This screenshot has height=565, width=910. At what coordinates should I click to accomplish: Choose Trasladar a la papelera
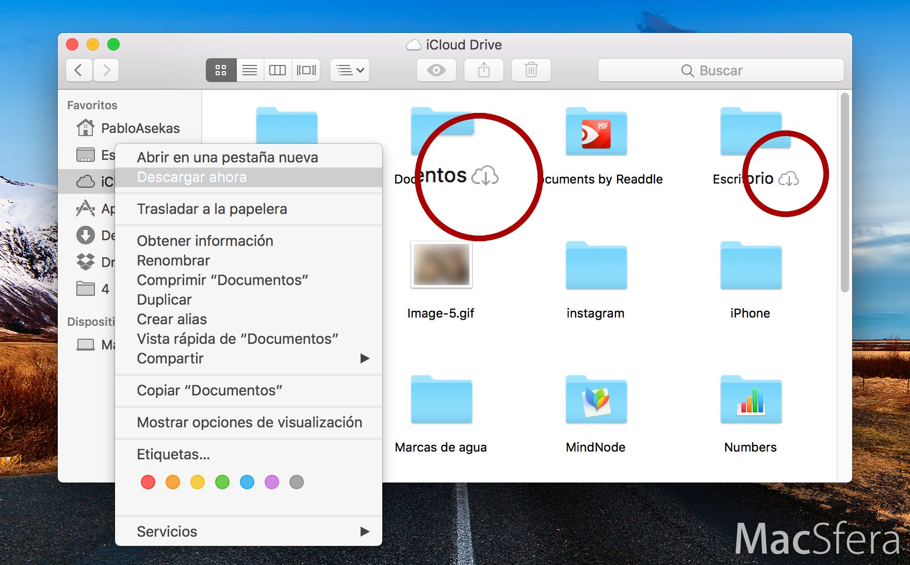tap(249, 209)
